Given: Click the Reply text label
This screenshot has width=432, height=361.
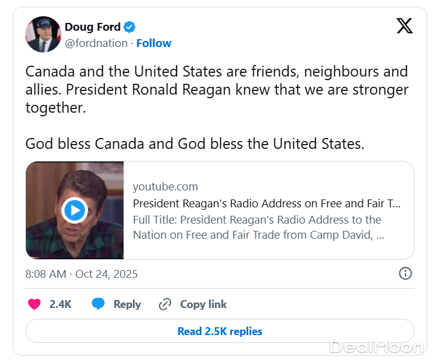Looking at the screenshot, I should coord(127,304).
